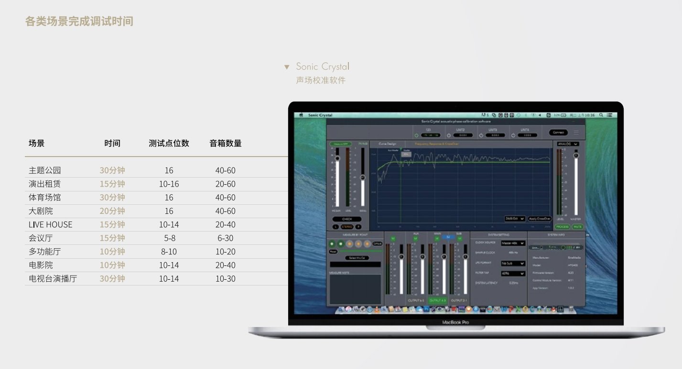Image resolution: width=682 pixels, height=369 pixels.
Task: Click the Select Mic Cal button
Action: pos(357,258)
